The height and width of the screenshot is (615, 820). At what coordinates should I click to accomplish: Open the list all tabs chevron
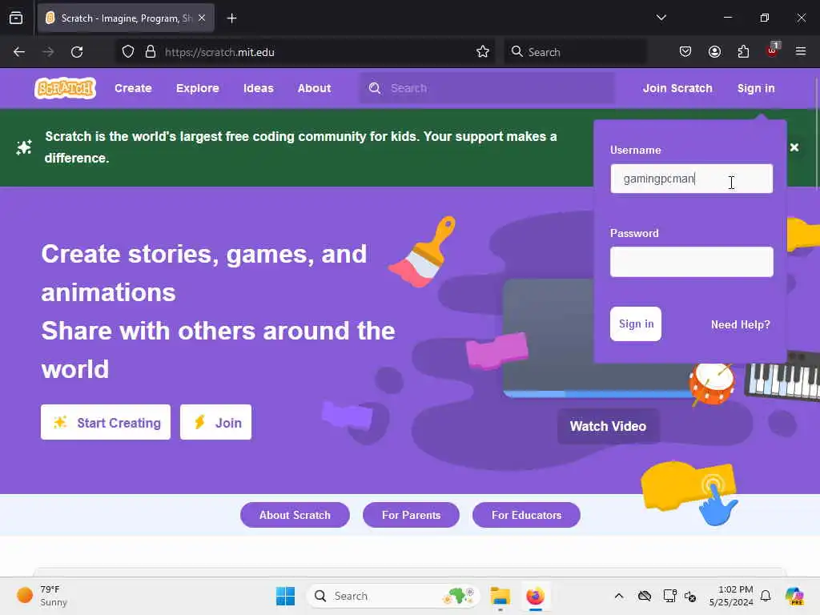click(661, 18)
